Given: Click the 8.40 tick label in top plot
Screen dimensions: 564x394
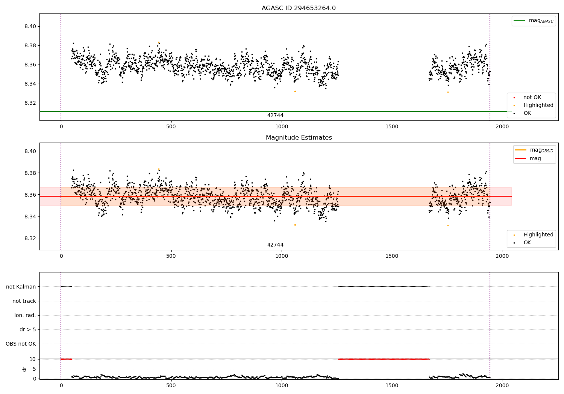Looking at the screenshot, I should coord(31,27).
